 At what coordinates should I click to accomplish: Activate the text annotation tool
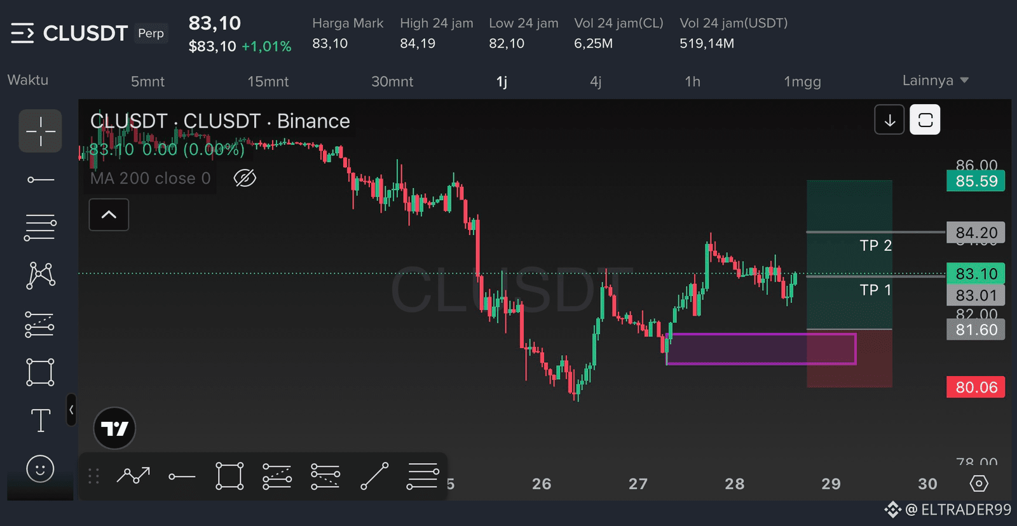click(x=40, y=421)
